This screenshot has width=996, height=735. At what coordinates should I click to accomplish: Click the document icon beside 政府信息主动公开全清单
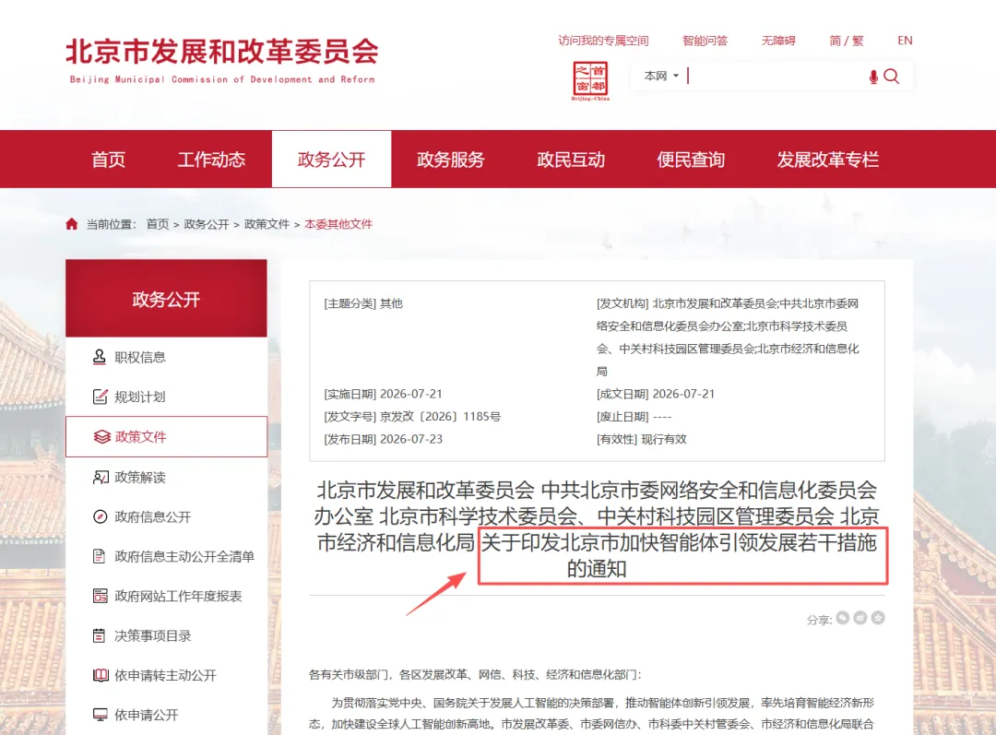coord(99,556)
